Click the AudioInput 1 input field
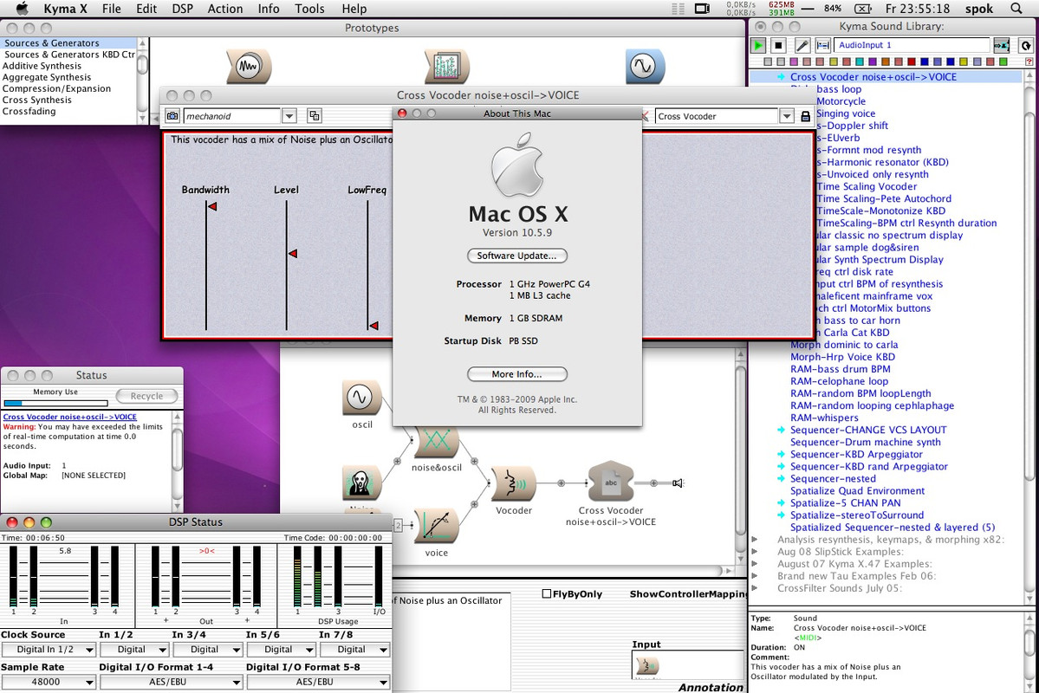Viewport: 1039px width, 693px height. (x=912, y=45)
